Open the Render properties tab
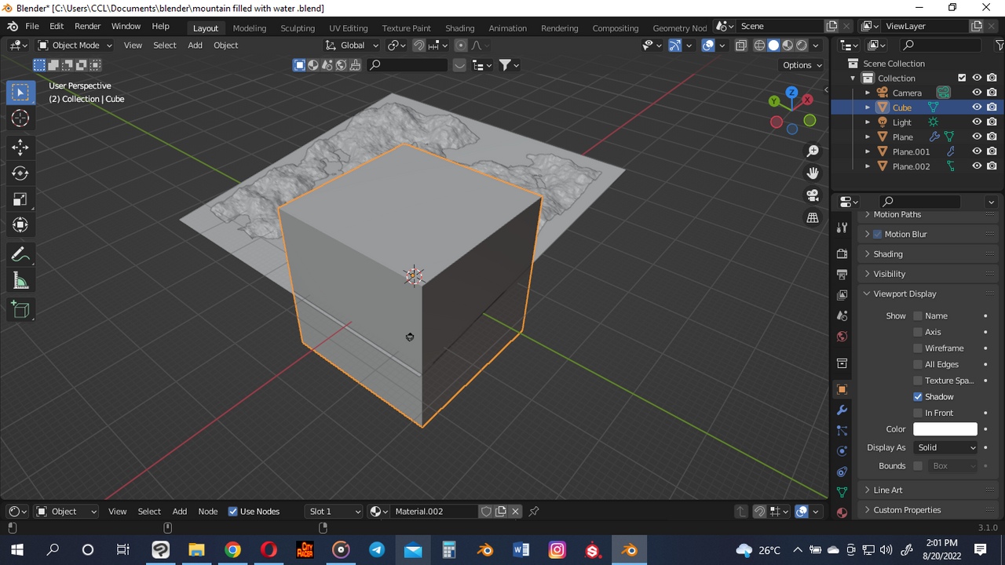The width and height of the screenshot is (1005, 565). [x=842, y=254]
